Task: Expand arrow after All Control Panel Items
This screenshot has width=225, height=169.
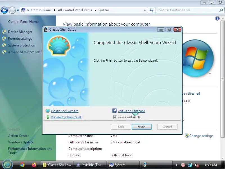Action: click(x=95, y=10)
